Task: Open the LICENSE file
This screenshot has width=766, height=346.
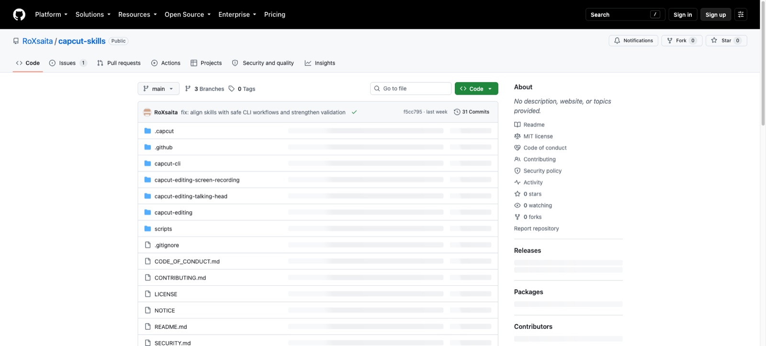Action: 166,294
